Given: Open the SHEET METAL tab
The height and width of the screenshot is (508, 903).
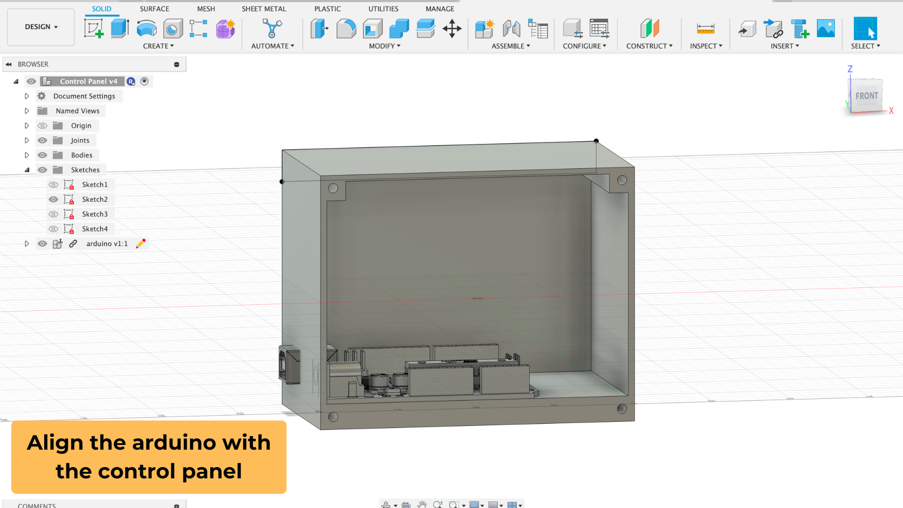Looking at the screenshot, I should (x=264, y=9).
